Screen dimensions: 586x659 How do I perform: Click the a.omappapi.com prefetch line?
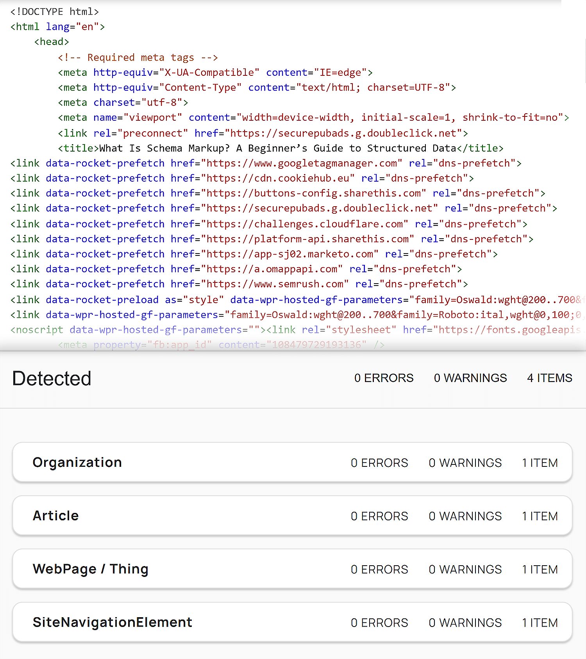236,269
